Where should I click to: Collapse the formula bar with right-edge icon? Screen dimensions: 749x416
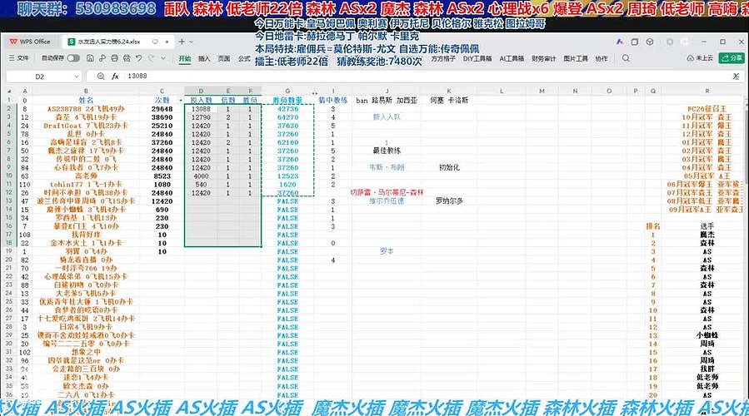click(x=737, y=77)
